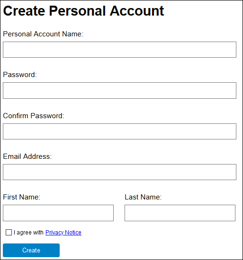Image resolution: width=243 pixels, height=260 pixels.
Task: Click the blue Create button
Action: click(31, 250)
